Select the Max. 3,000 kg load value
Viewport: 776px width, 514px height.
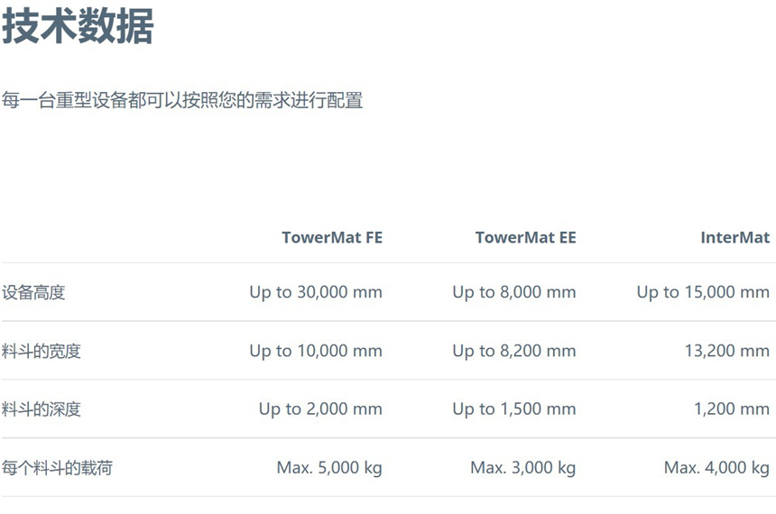point(522,468)
